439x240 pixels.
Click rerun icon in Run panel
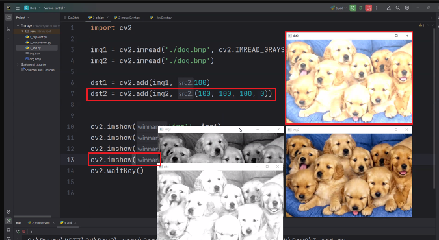18,232
